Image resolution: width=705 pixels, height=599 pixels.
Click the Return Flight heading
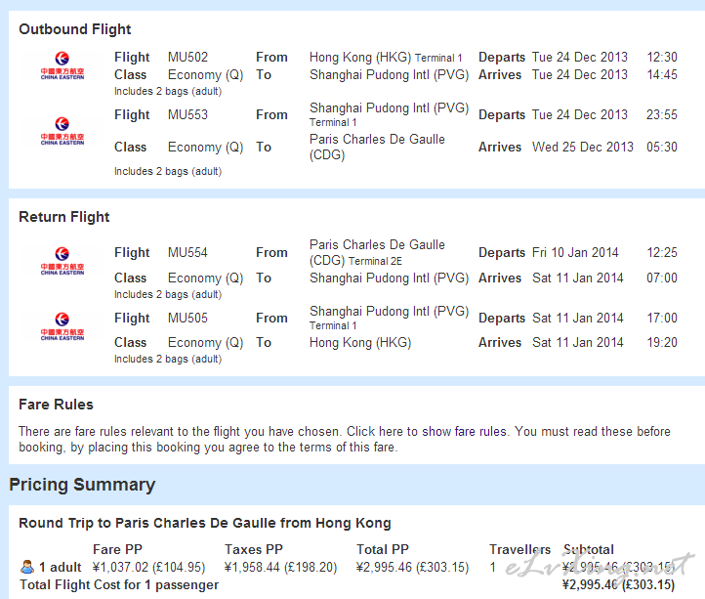pos(64,217)
